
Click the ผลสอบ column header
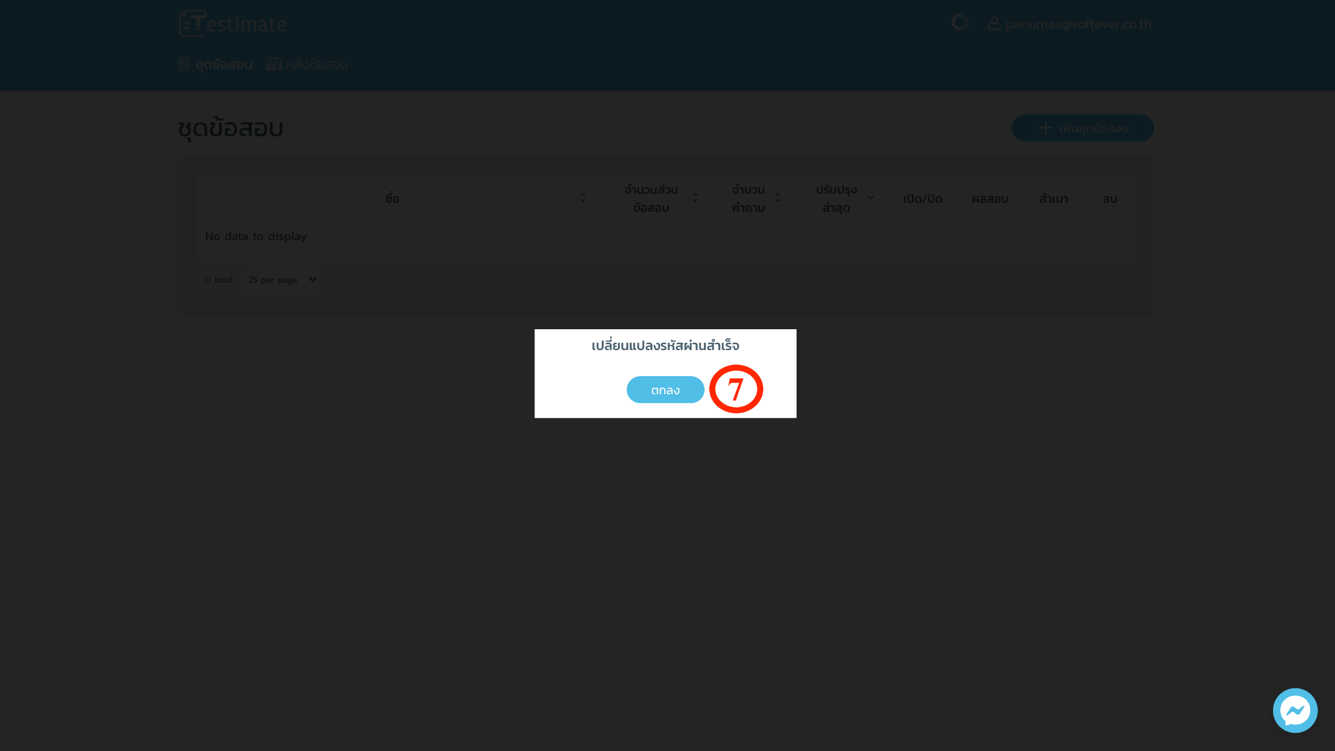[990, 199]
